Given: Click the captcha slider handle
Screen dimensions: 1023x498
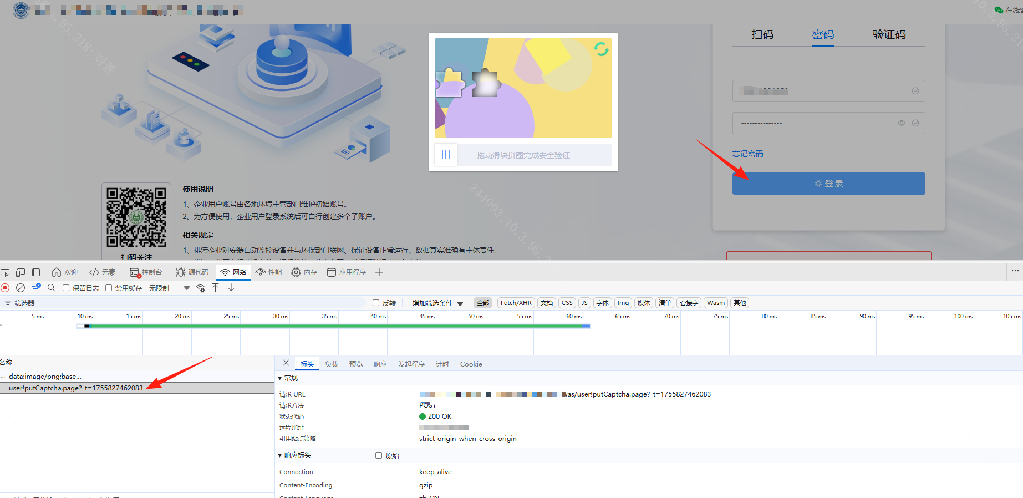Looking at the screenshot, I should click(x=446, y=155).
